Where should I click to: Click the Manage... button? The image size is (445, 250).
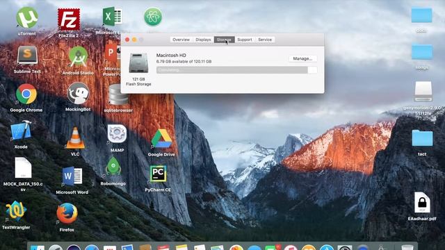point(302,58)
